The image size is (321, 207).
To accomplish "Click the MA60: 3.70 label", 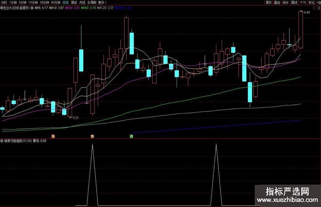I will pyautogui.click(x=88, y=8).
